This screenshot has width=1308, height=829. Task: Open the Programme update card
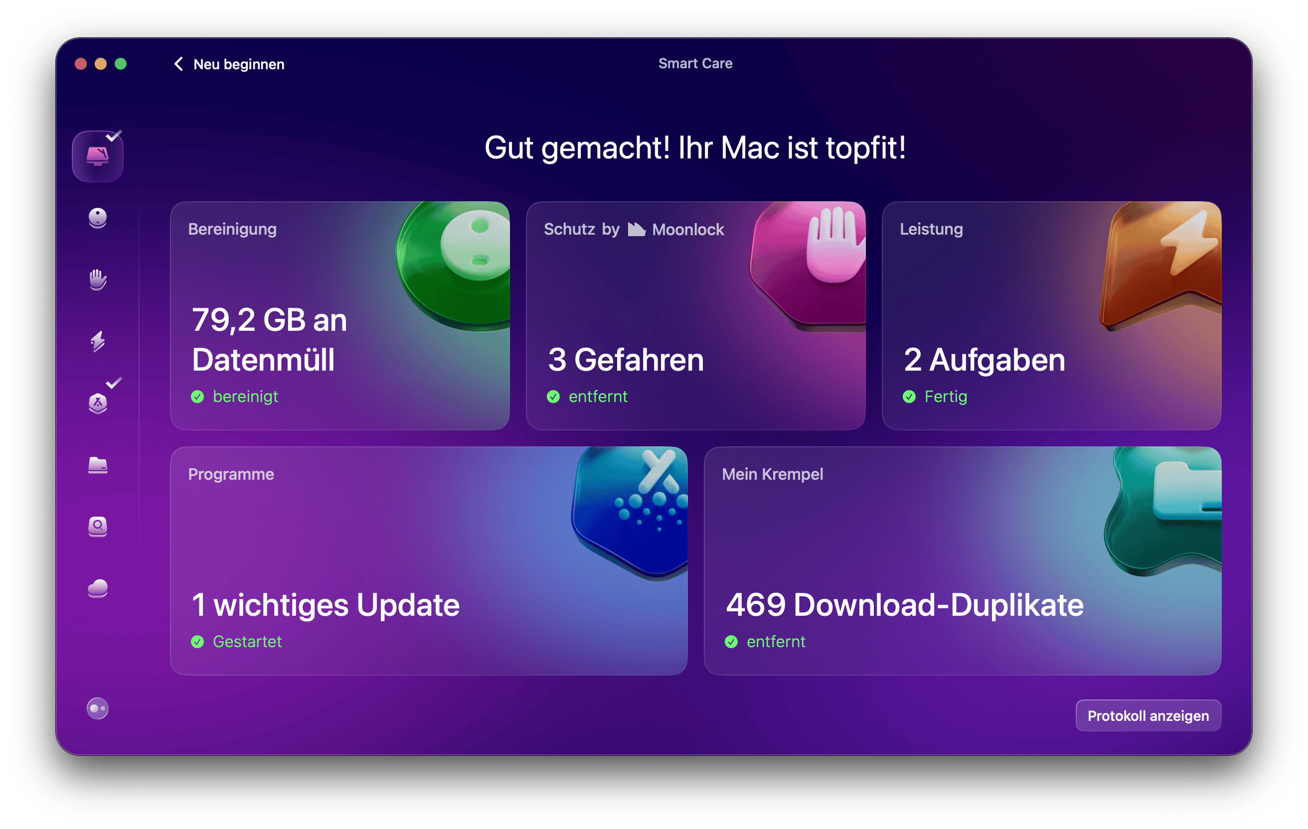tap(429, 561)
